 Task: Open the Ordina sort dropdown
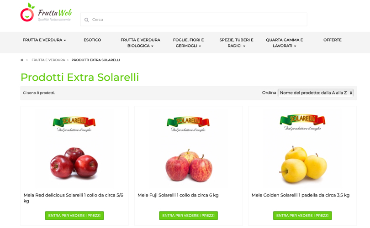click(x=316, y=93)
